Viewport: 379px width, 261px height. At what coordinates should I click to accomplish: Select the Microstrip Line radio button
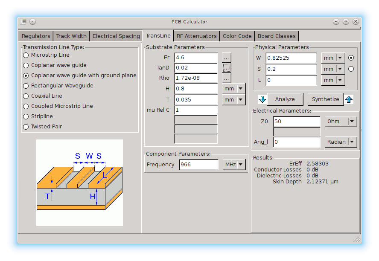point(26,55)
